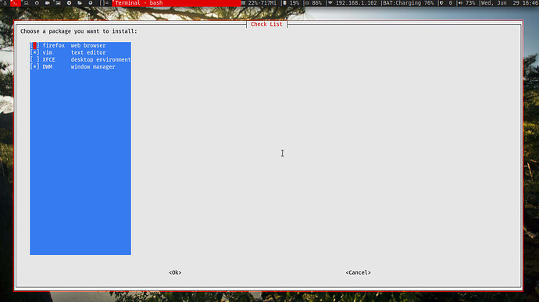Select the XFCE label in the list
539x302 pixels.
coord(48,60)
